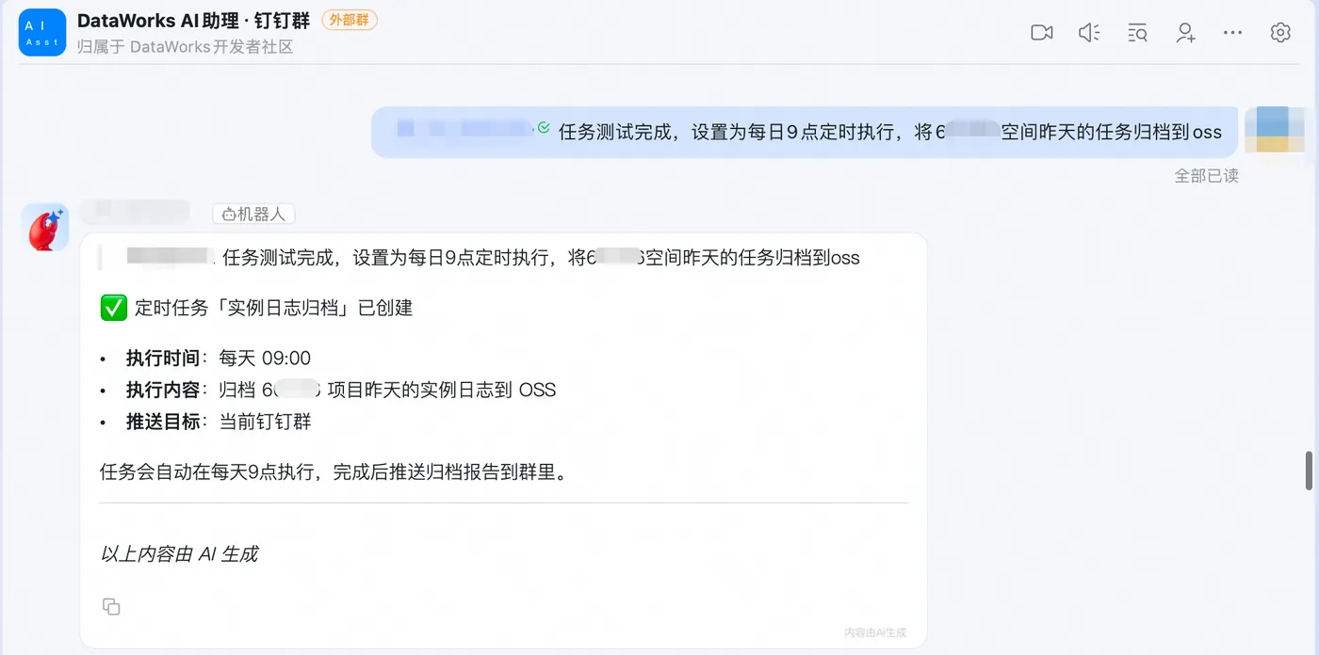
Task: Click the speaker mute notifications icon
Action: pyautogui.click(x=1089, y=33)
